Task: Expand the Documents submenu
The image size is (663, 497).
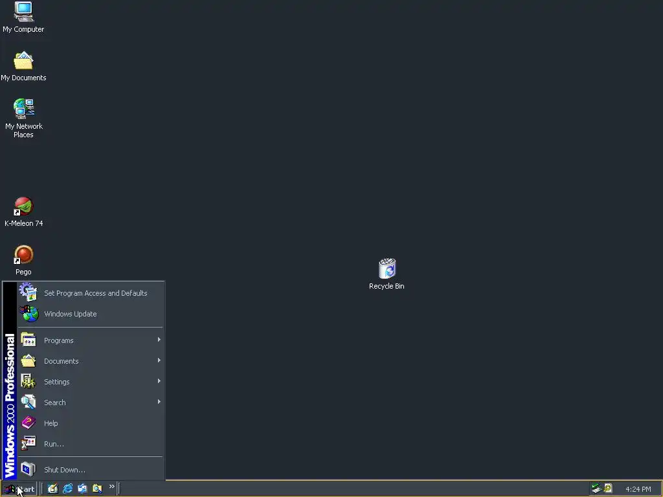Action: point(91,361)
